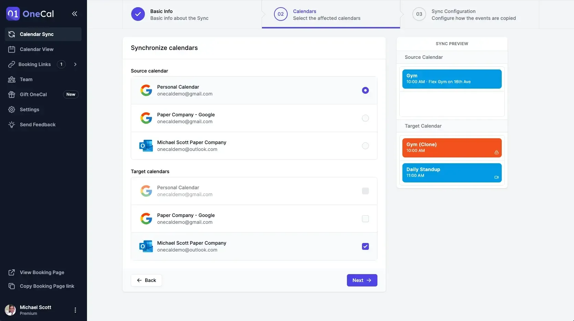The height and width of the screenshot is (321, 574).
Task: Check Personal Calendar as a target calendar
Action: point(365,191)
